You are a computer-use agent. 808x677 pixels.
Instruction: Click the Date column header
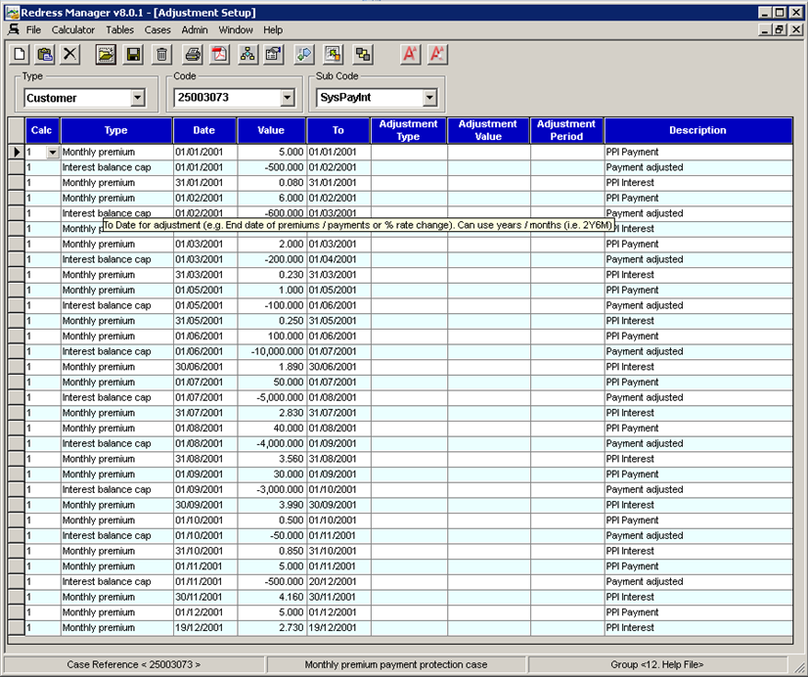pos(204,130)
